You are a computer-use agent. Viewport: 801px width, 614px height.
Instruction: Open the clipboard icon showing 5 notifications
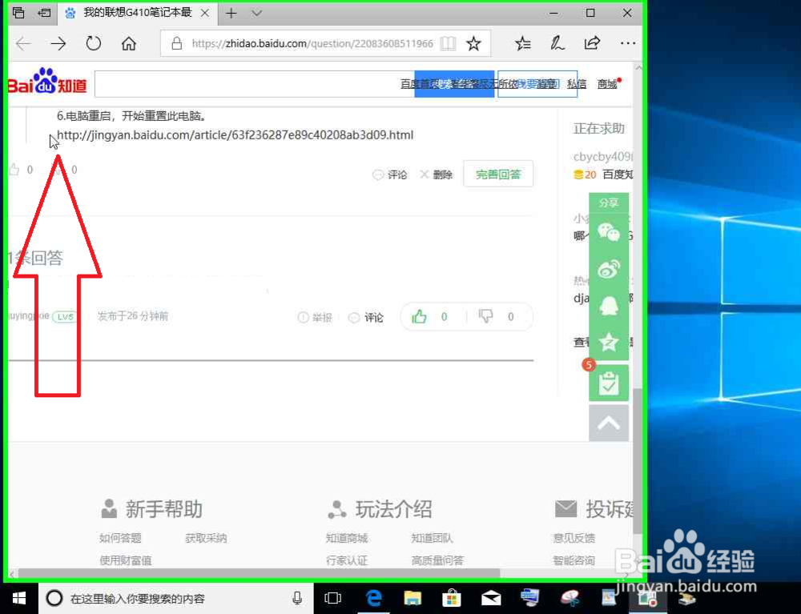click(609, 382)
